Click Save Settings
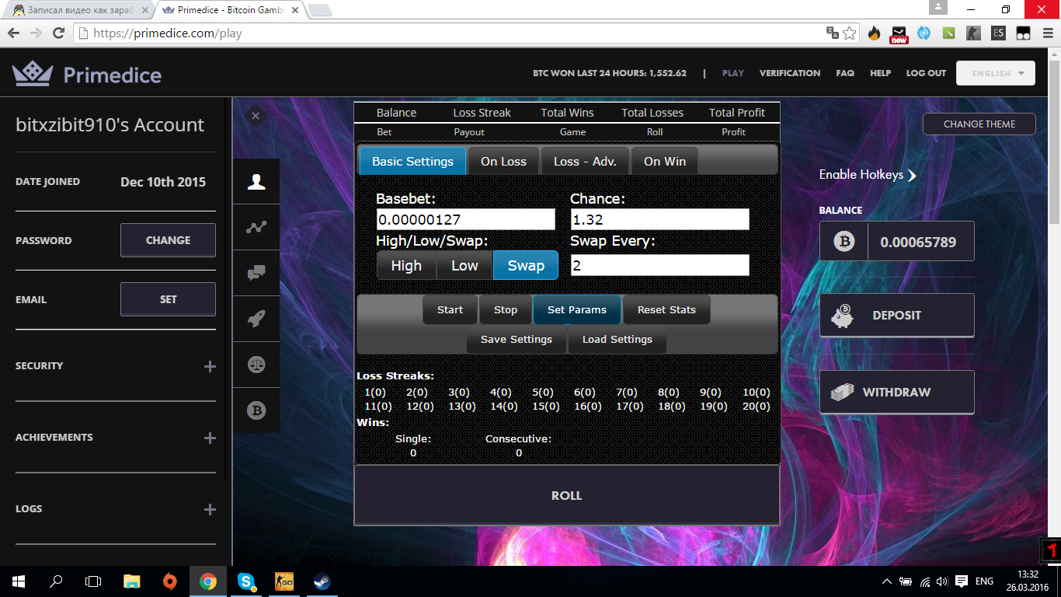Screen dimensions: 1061x597 [517, 340]
